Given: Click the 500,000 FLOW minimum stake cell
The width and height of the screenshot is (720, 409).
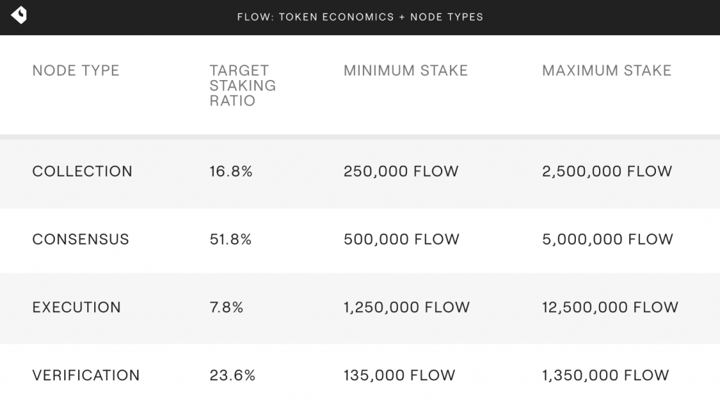Looking at the screenshot, I should coord(401,239).
